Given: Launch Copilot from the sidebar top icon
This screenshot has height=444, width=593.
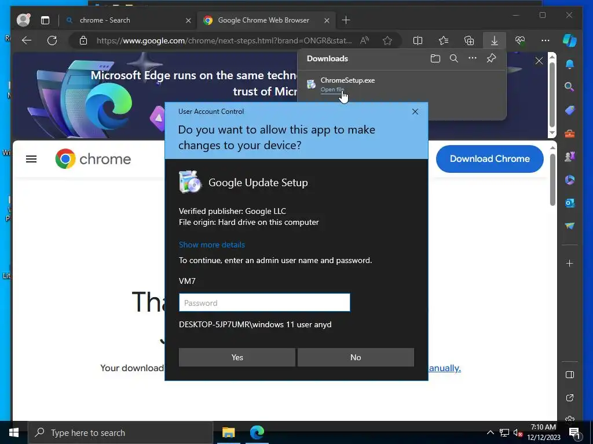Looking at the screenshot, I should [x=570, y=40].
